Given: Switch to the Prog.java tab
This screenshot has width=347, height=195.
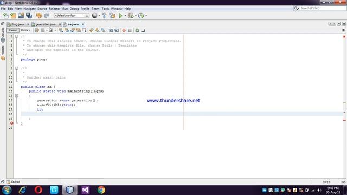Looking at the screenshot, I should pyautogui.click(x=17, y=24).
